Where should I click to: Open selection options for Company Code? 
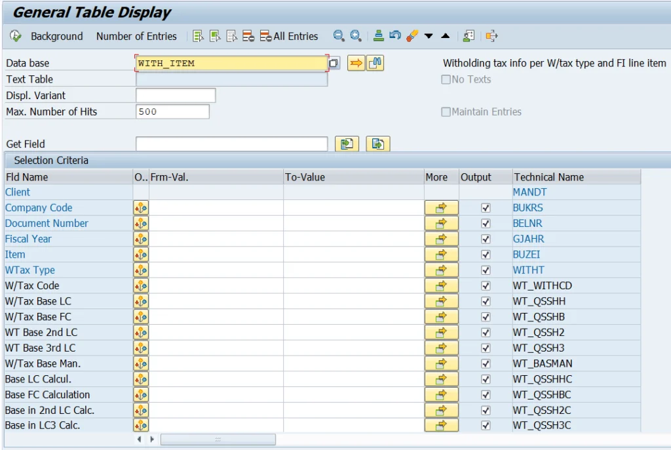[141, 208]
